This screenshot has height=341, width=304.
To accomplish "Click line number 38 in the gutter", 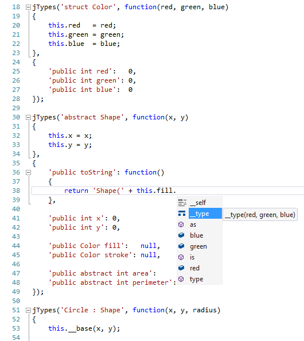I will coord(16,191).
